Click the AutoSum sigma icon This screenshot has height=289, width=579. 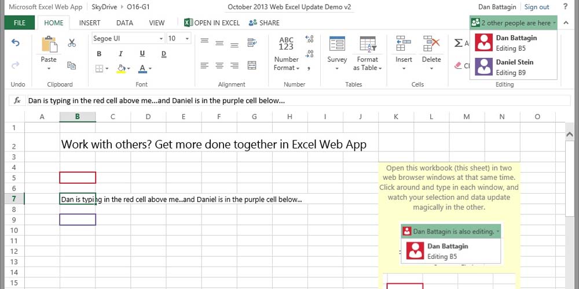click(458, 43)
